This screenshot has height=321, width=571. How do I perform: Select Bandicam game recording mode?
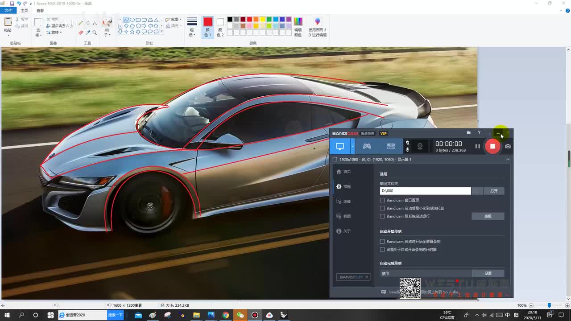(x=367, y=146)
